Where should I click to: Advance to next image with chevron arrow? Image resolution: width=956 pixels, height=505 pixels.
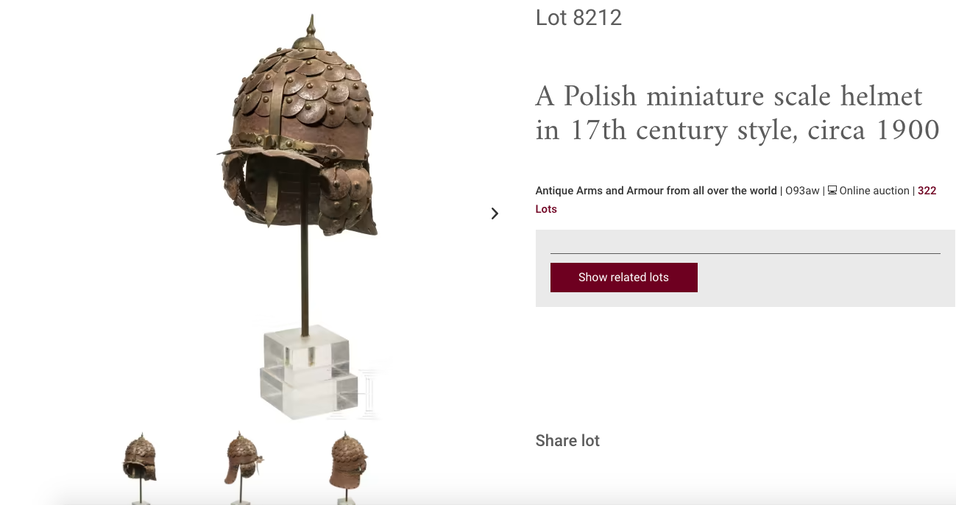tap(495, 213)
